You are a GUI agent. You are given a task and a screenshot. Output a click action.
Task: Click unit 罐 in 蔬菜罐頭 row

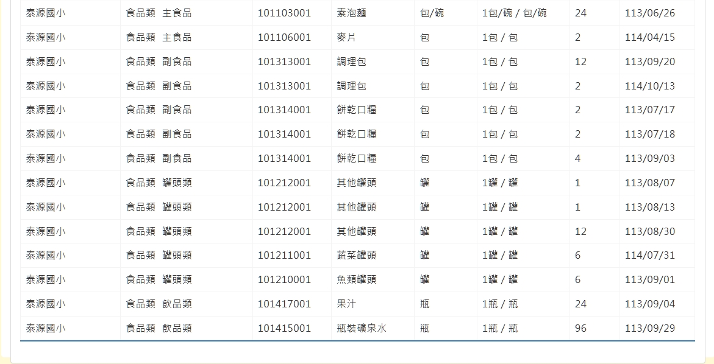click(424, 256)
